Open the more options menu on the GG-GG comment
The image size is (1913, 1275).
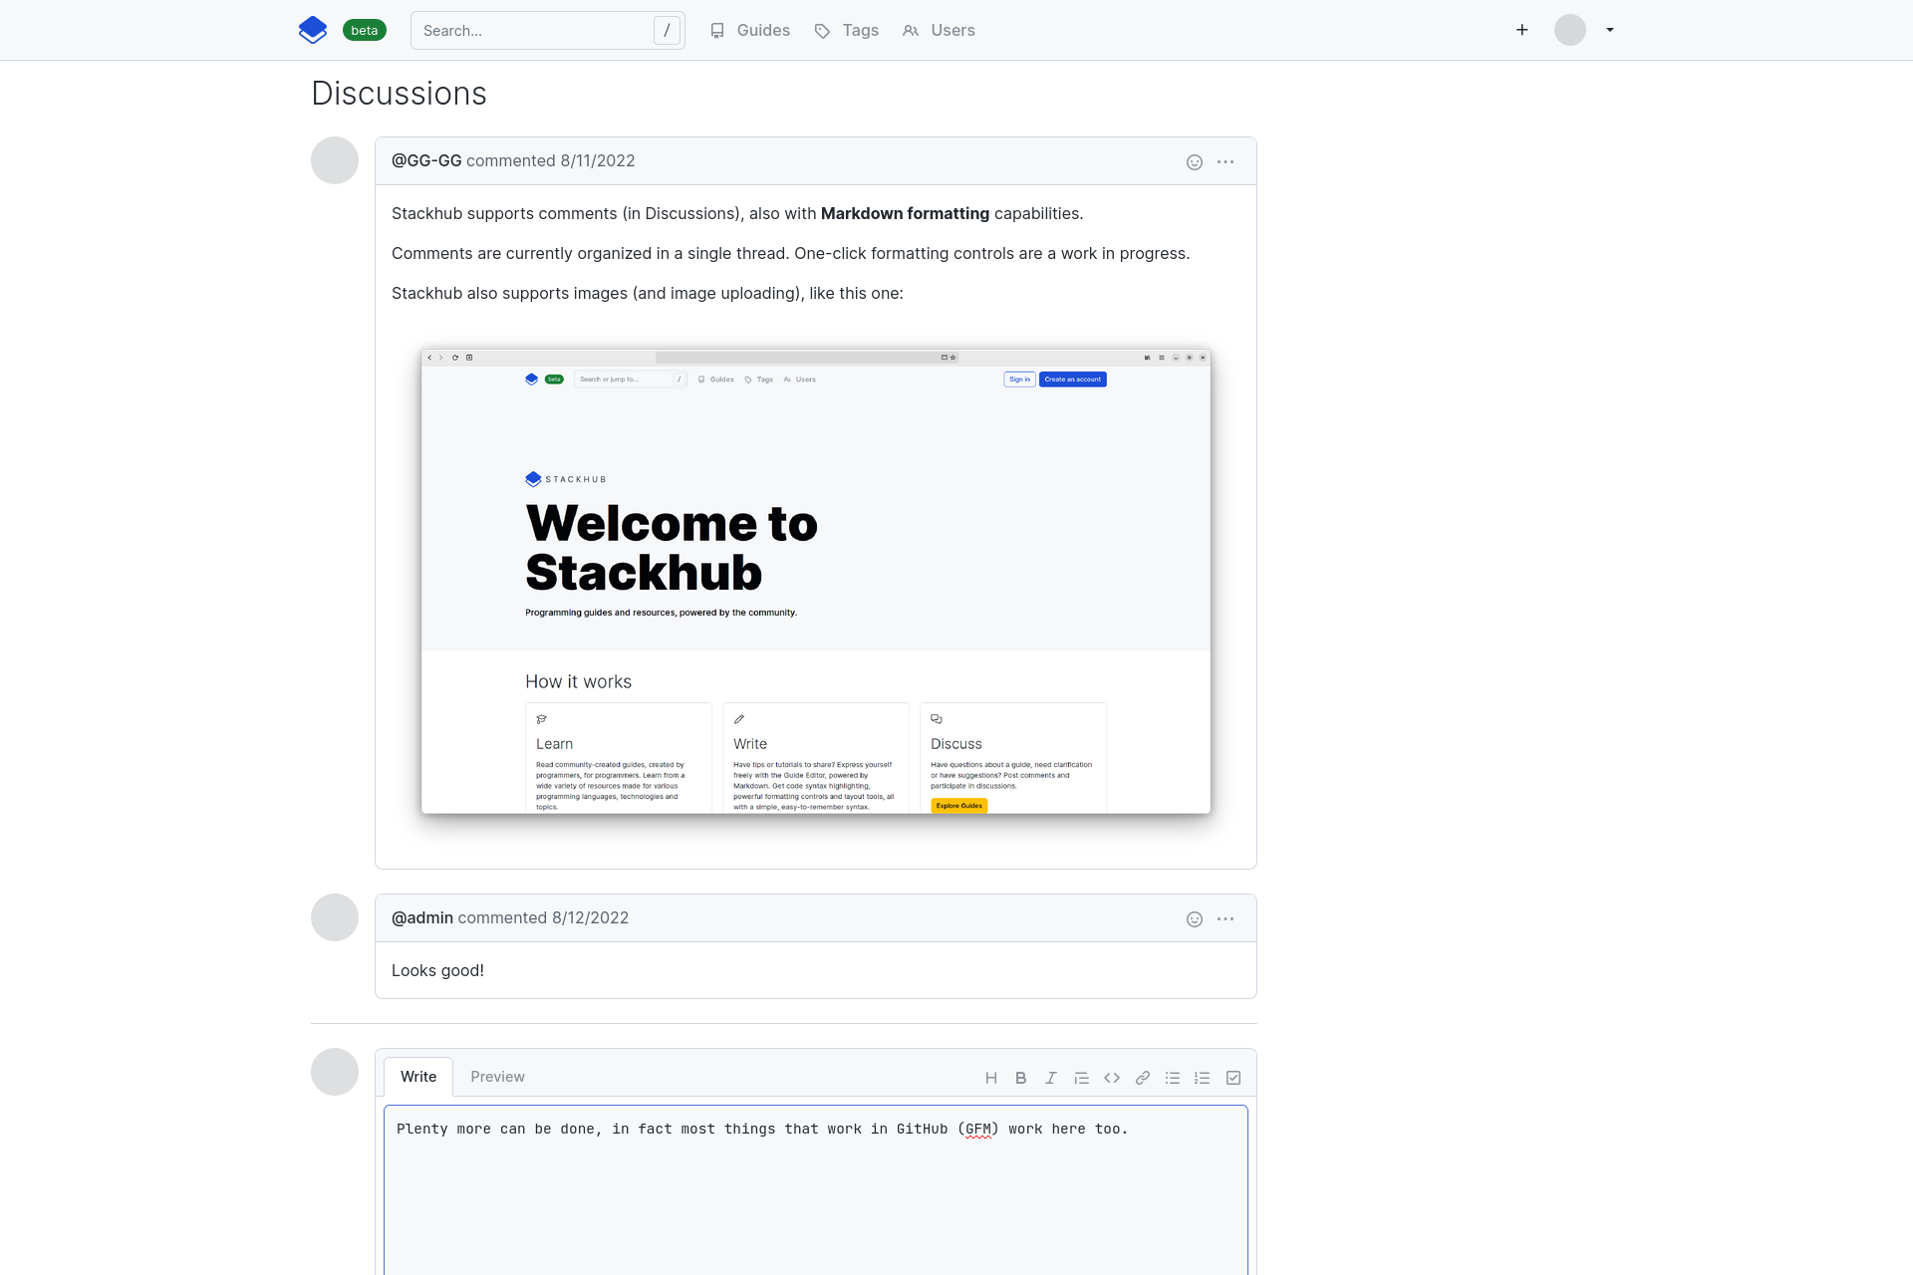click(x=1226, y=162)
